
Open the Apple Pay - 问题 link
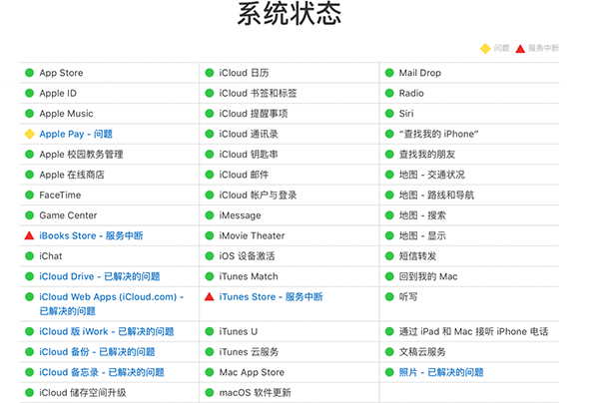point(76,134)
